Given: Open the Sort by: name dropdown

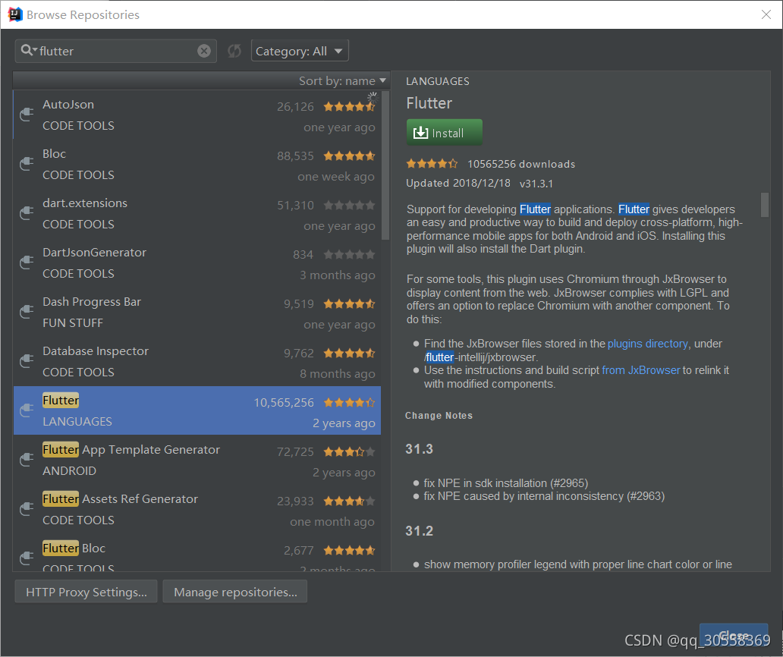Looking at the screenshot, I should 342,81.
